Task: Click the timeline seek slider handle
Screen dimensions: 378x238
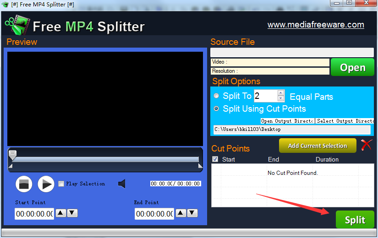Action: coord(13,155)
